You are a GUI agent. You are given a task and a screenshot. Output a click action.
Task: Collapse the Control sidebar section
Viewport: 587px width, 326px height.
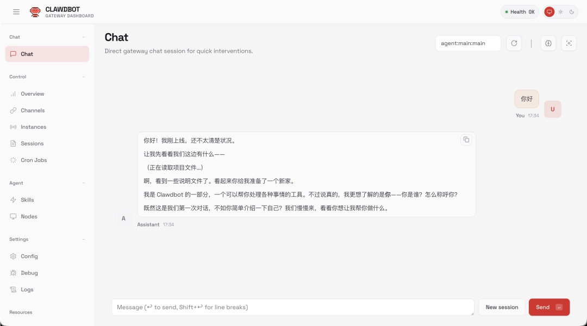point(83,77)
